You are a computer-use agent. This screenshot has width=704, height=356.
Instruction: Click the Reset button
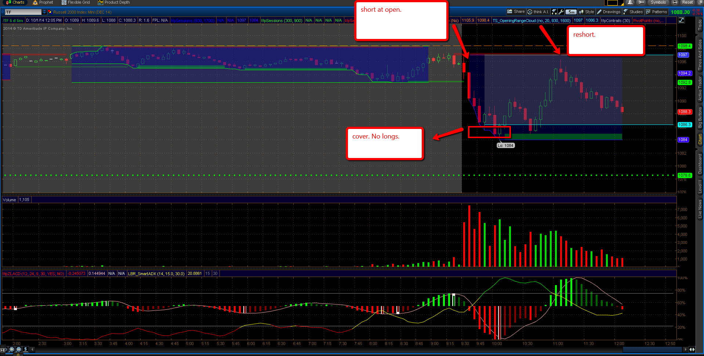click(687, 2)
